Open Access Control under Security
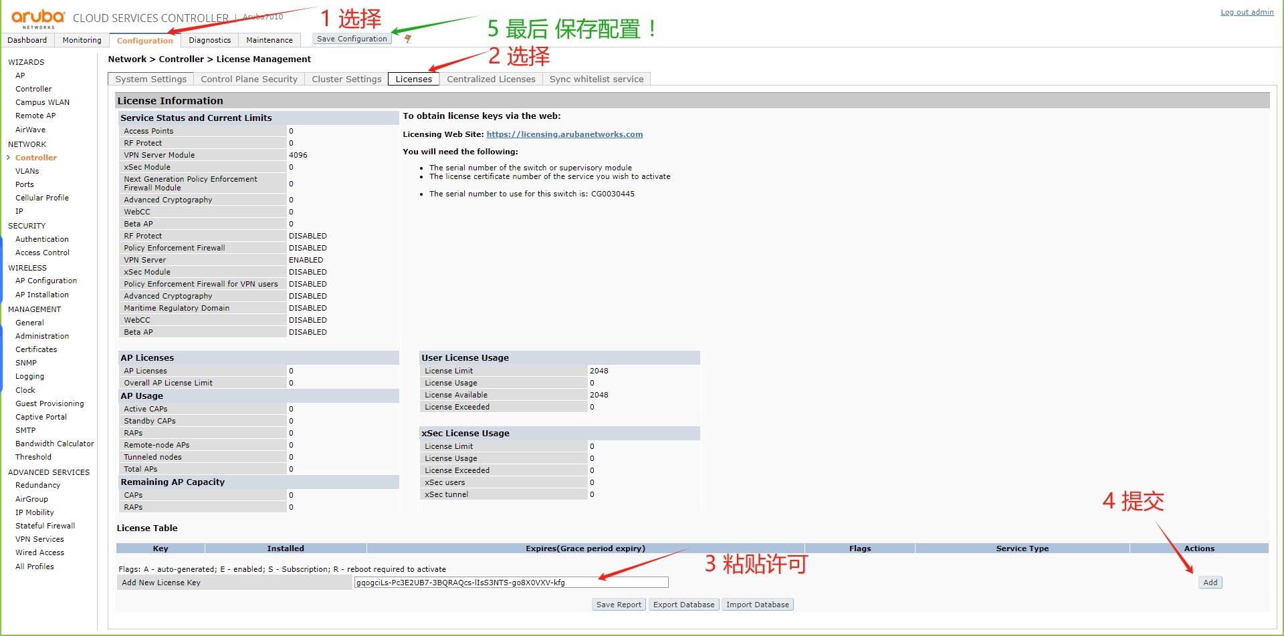This screenshot has width=1284, height=636. (x=42, y=253)
